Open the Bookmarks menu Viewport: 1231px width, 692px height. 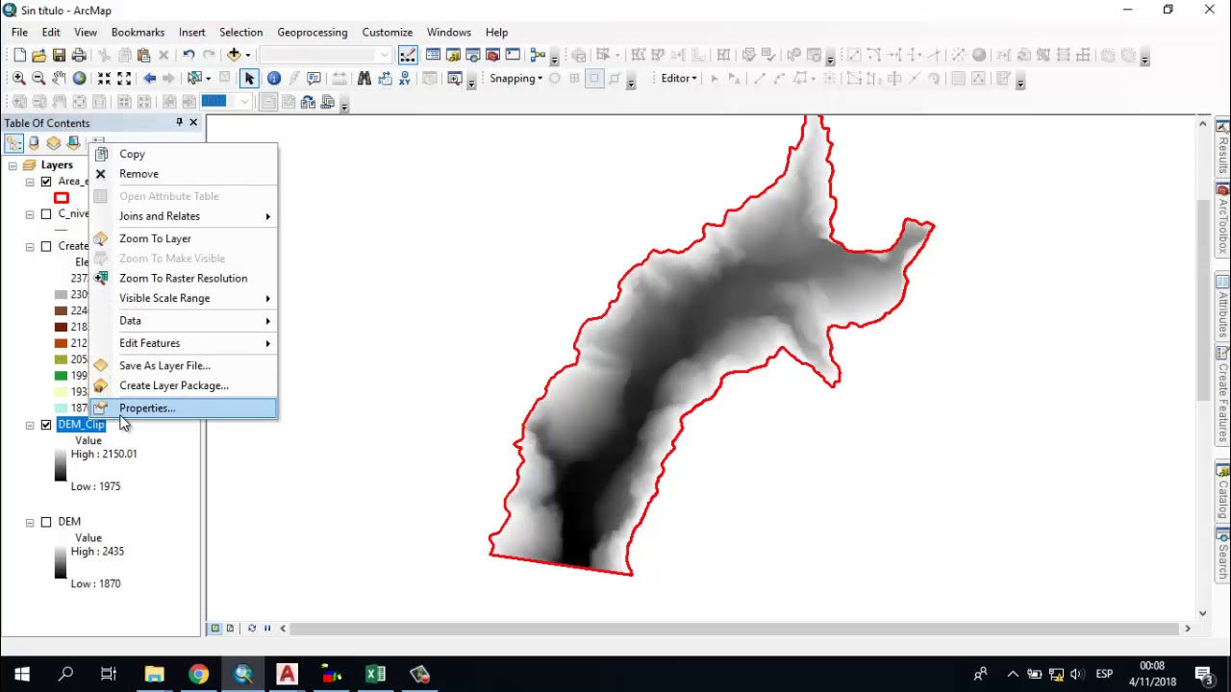138,32
